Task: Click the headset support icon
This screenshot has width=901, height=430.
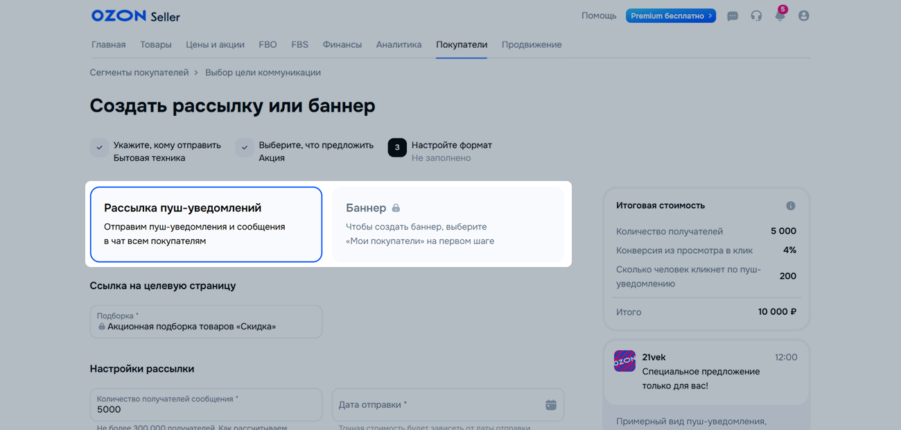Action: pyautogui.click(x=756, y=16)
